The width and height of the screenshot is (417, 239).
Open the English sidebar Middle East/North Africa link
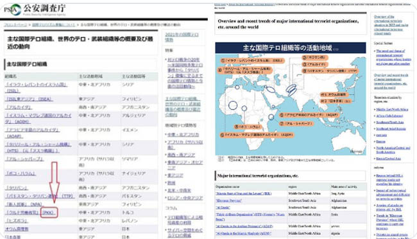(x=392, y=109)
